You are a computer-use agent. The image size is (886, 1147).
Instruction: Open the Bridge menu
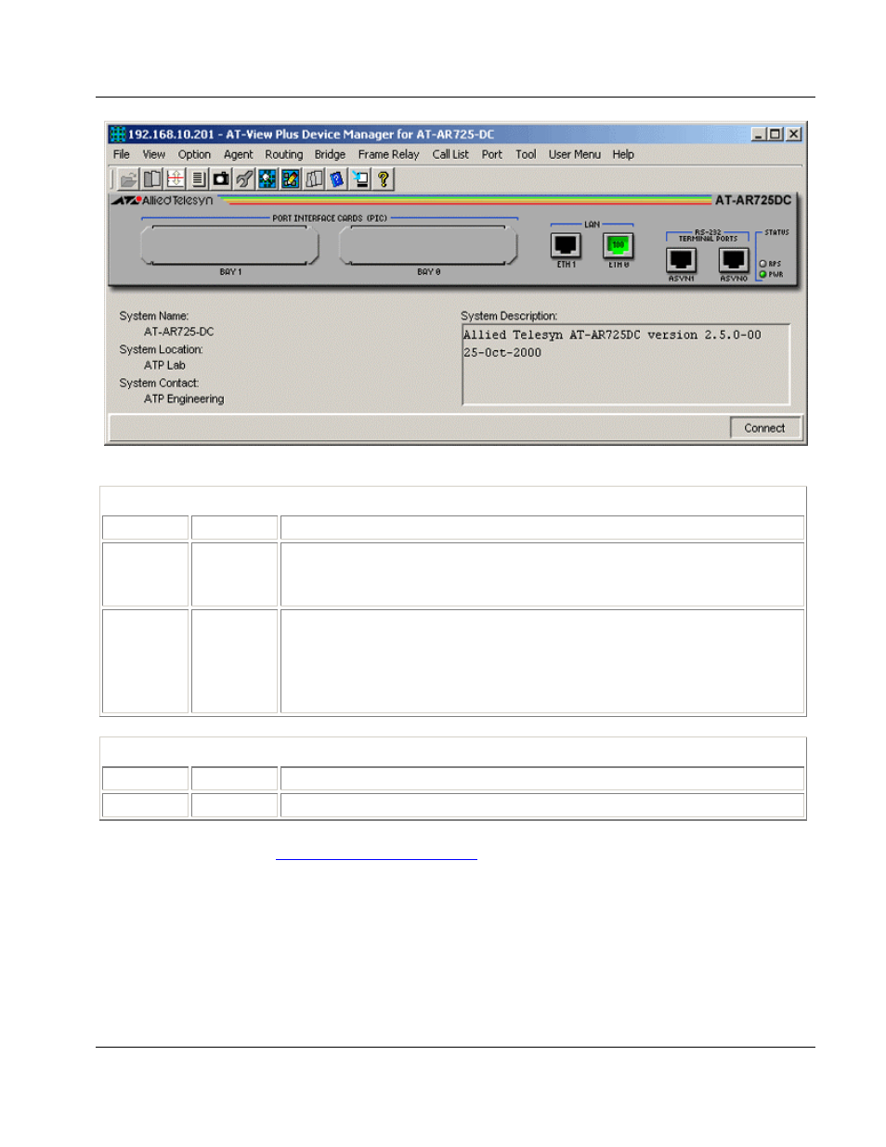[330, 154]
